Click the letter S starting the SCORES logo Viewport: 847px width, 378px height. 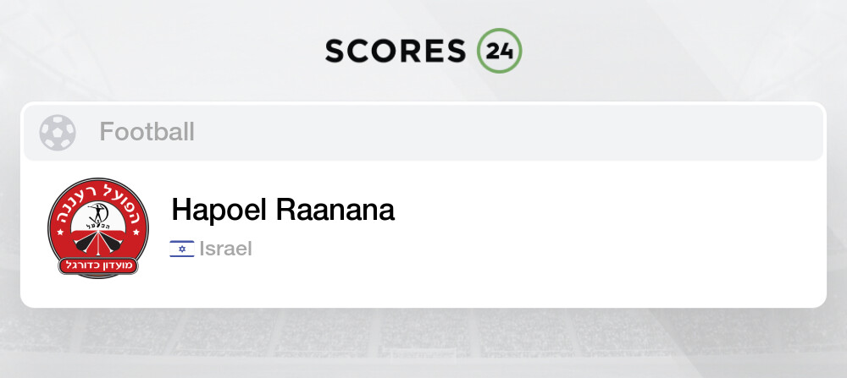336,51
